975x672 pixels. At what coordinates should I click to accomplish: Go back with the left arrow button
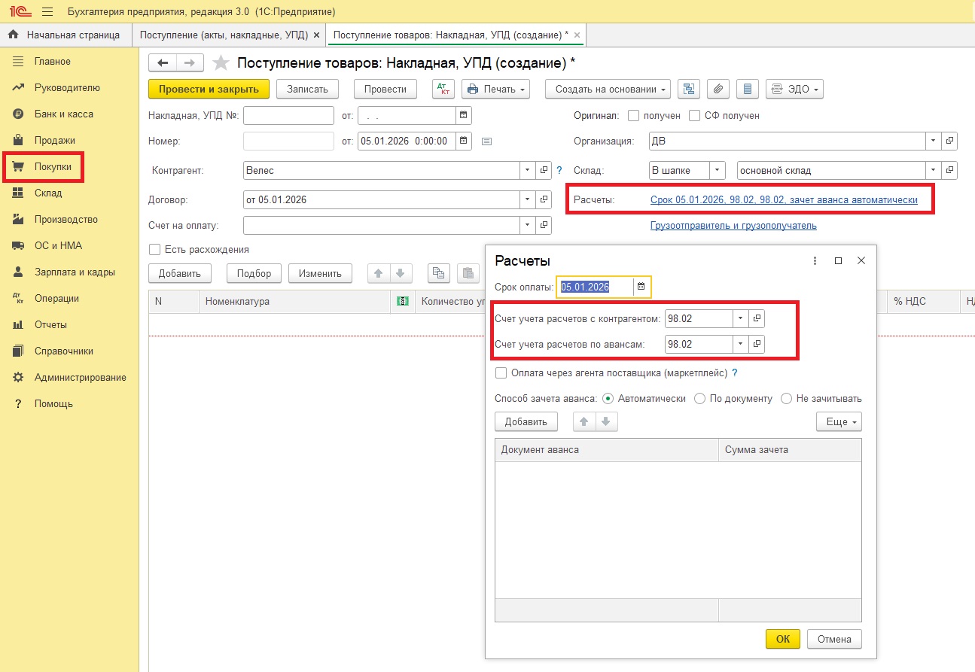(x=163, y=63)
